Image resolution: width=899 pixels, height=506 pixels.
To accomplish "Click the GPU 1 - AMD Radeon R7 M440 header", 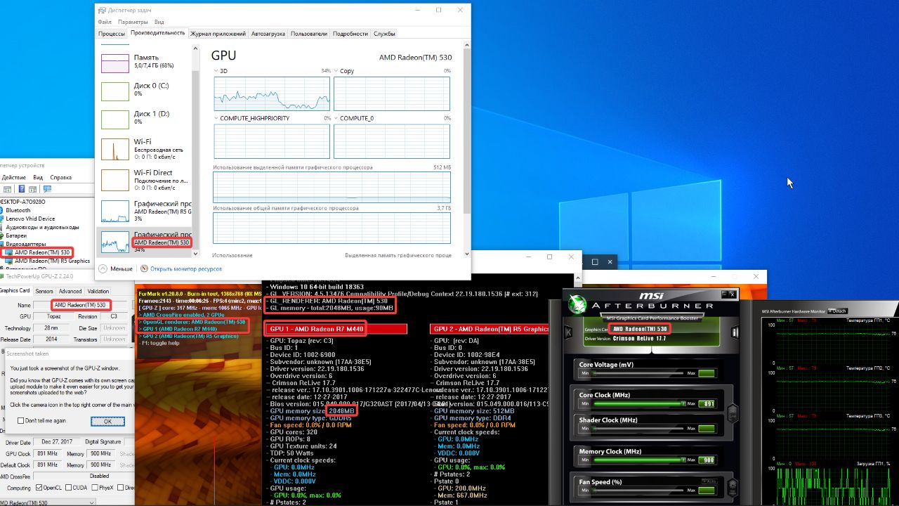I will click(336, 328).
